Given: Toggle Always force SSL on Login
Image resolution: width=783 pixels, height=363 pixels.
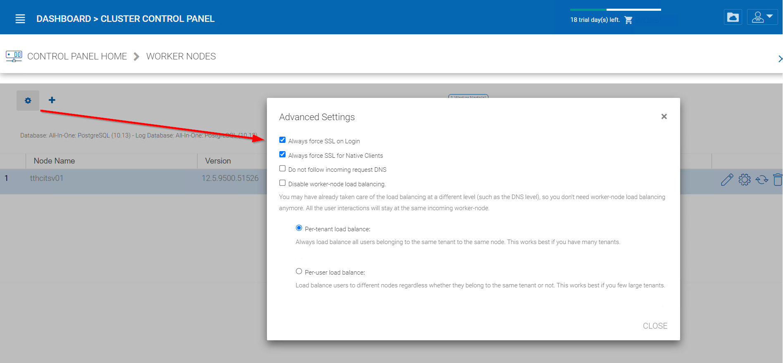Looking at the screenshot, I should (x=283, y=140).
